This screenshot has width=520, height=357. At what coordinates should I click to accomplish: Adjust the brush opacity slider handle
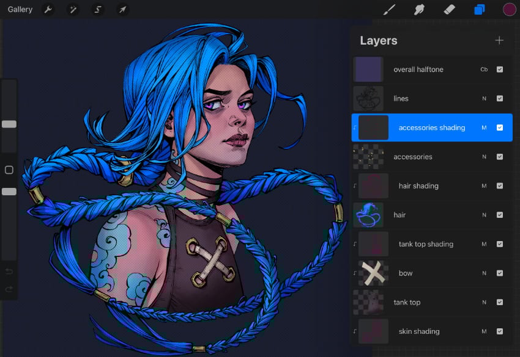[x=9, y=192]
